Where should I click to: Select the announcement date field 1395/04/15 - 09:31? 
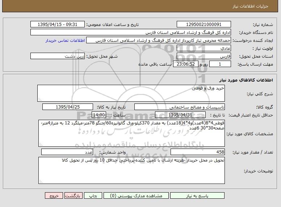click(58, 24)
